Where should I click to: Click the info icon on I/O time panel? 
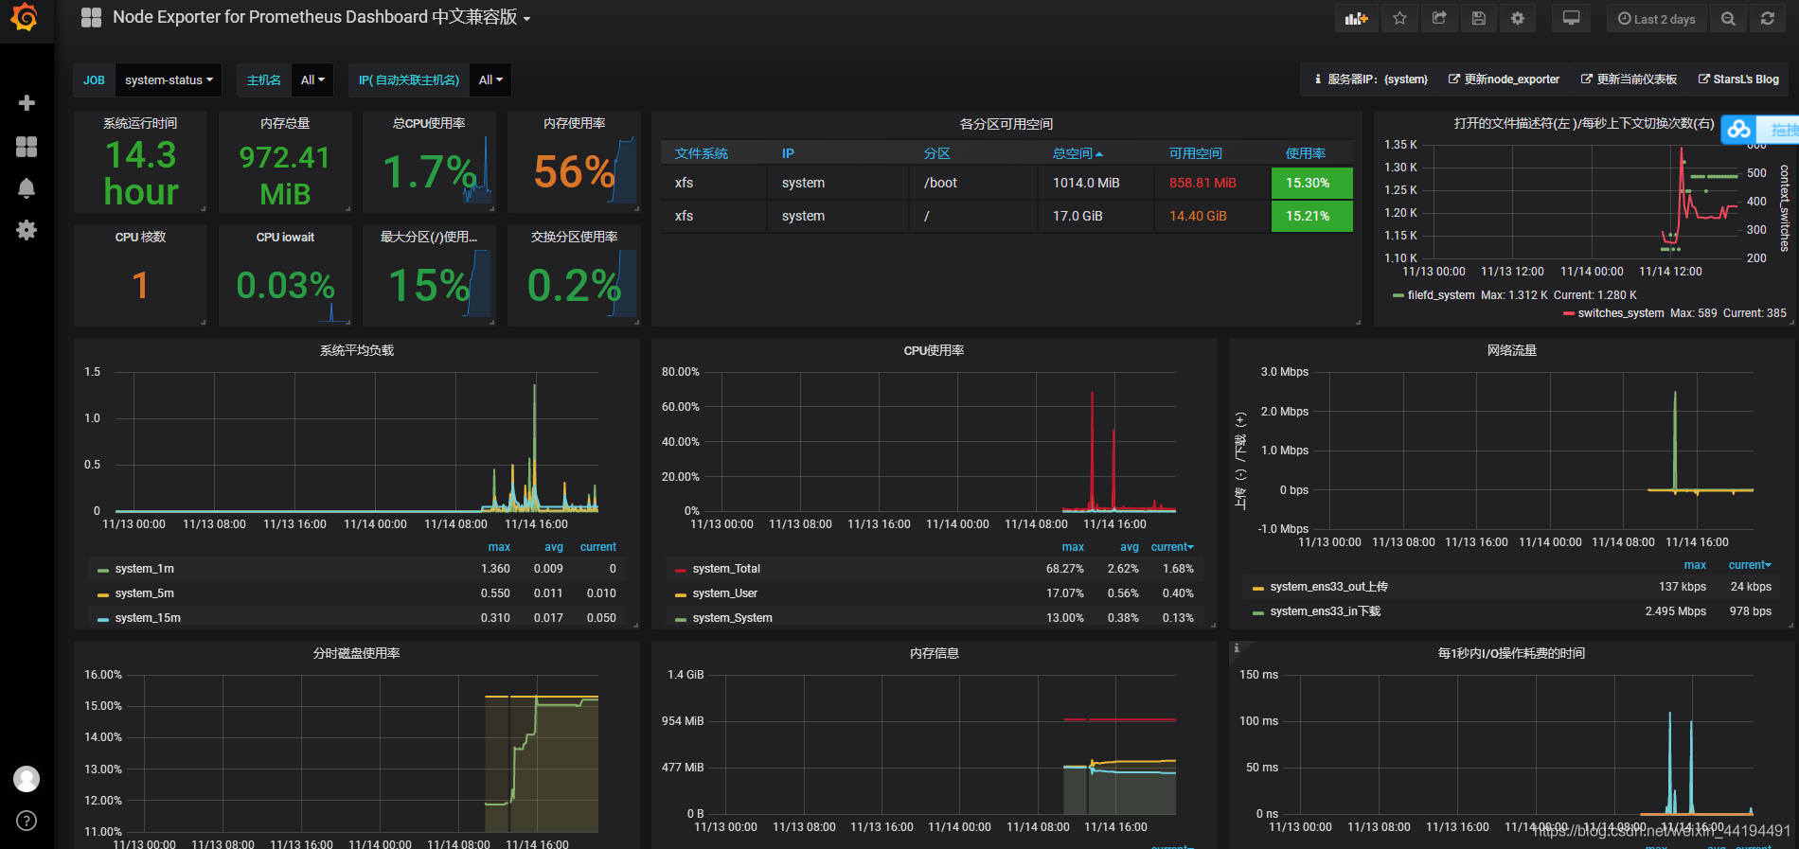coord(1237,648)
